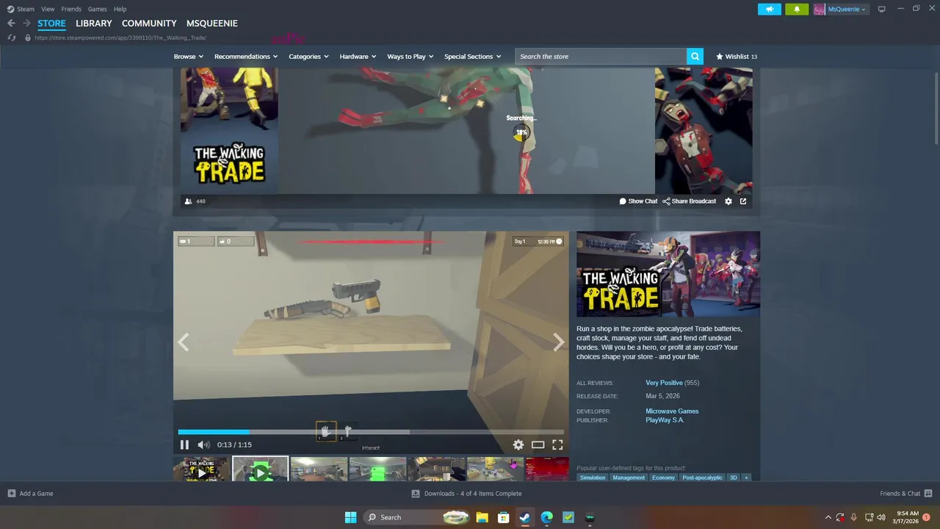The width and height of the screenshot is (940, 529).
Task: Show hidden tray icons chevron
Action: (x=828, y=517)
